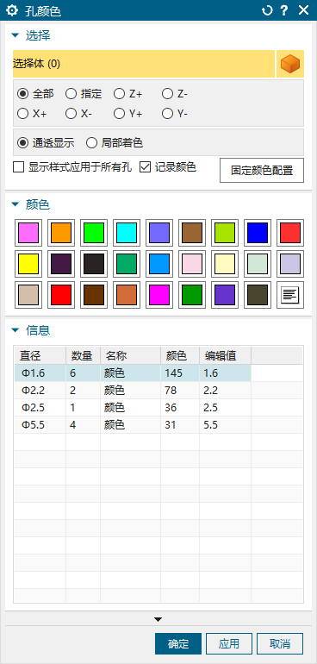Click the 编辑值 column header
Viewport: 317px width, 664px height.
pyautogui.click(x=225, y=355)
